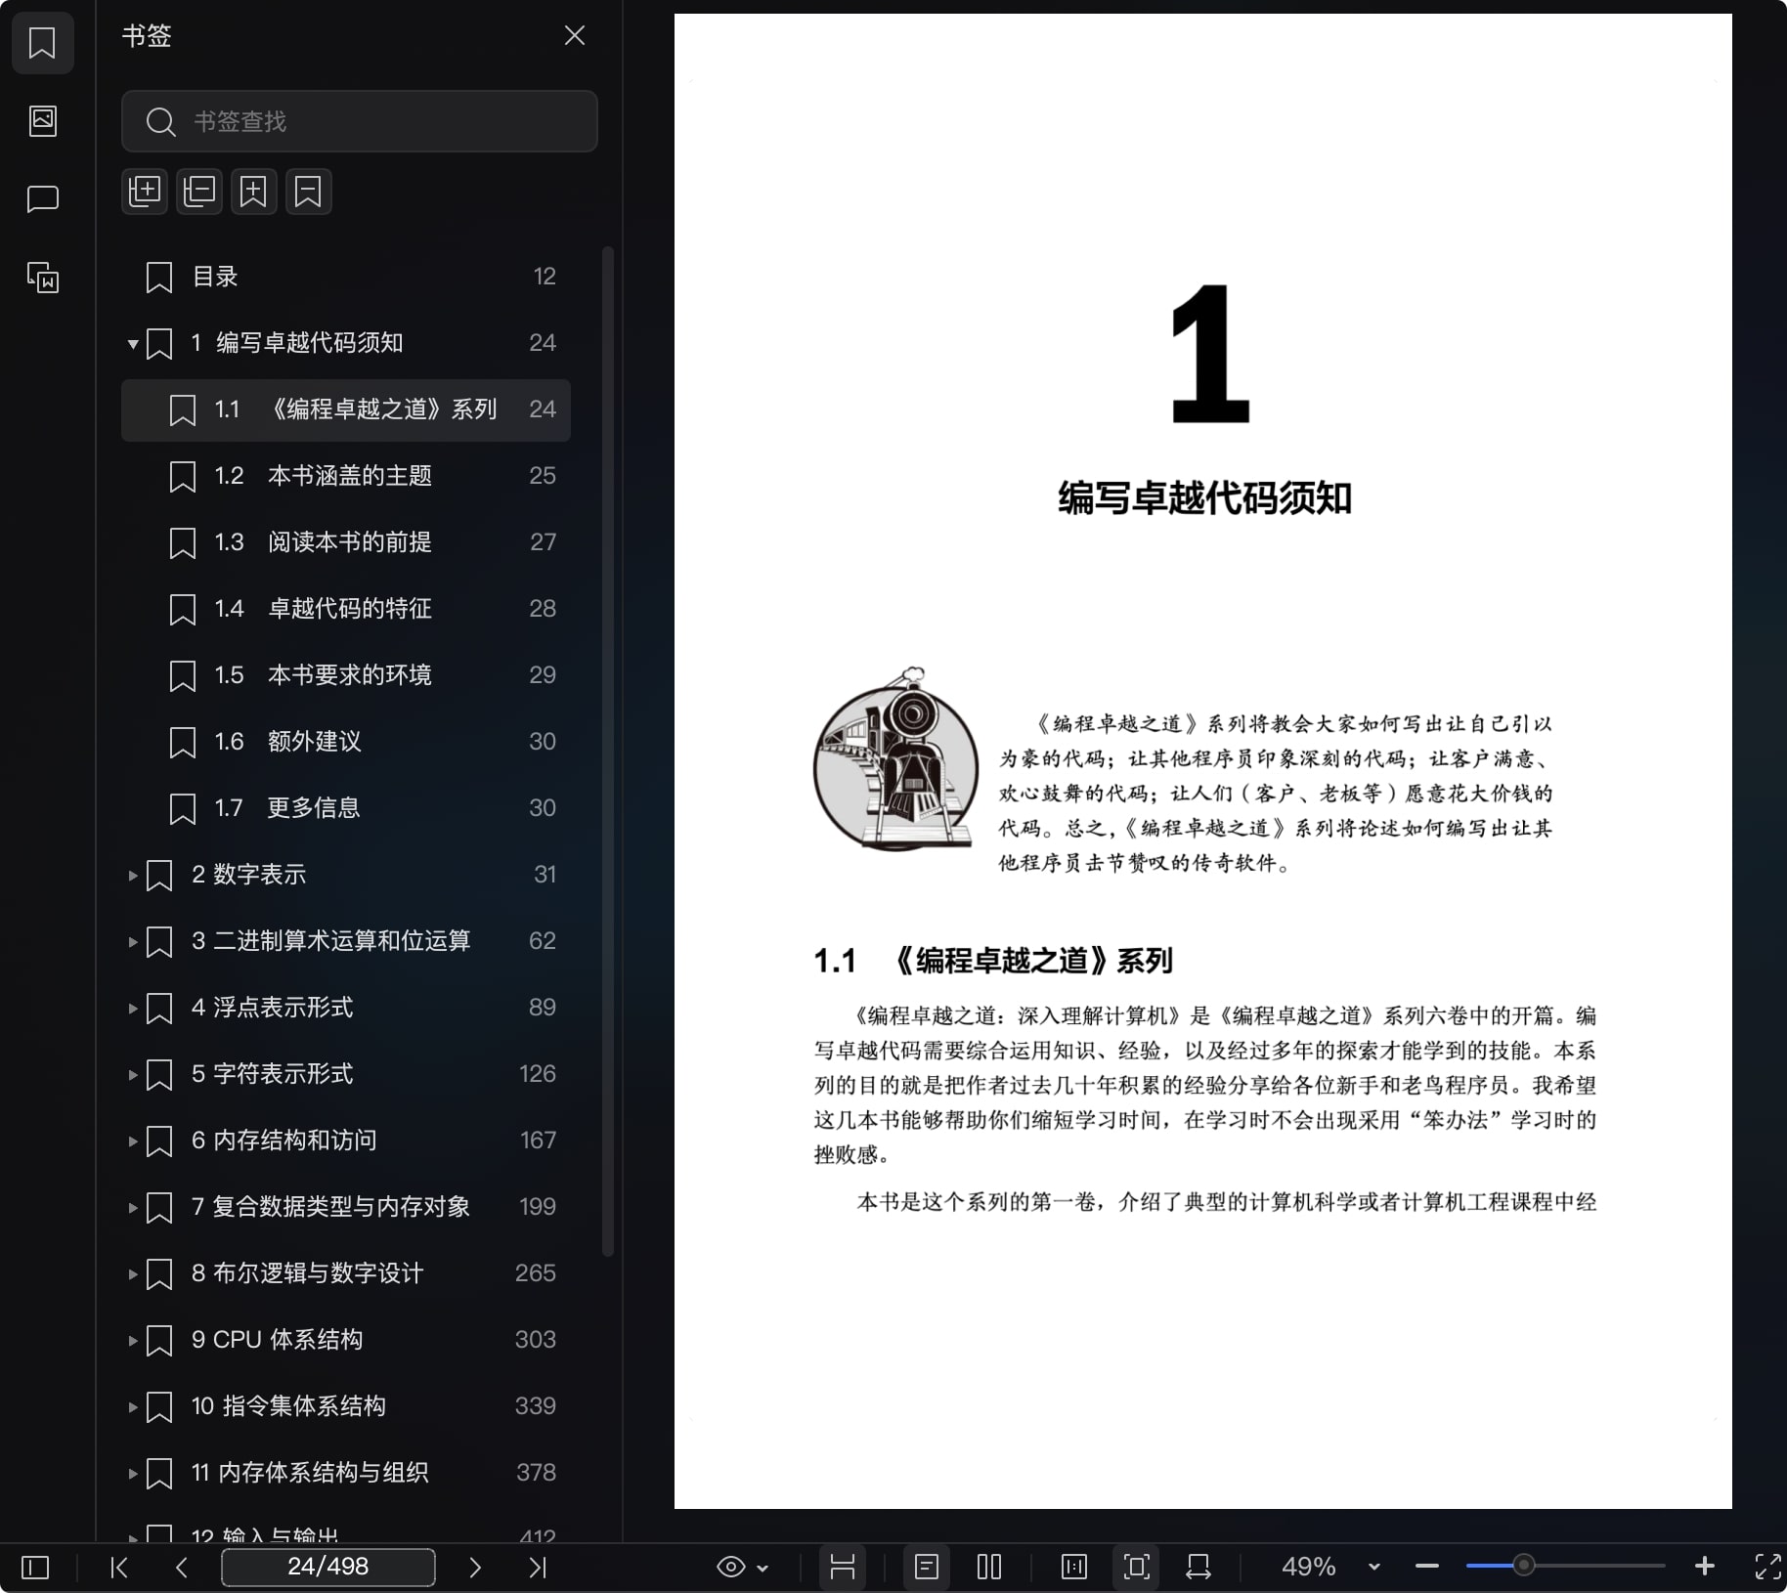This screenshot has height=1593, width=1787.
Task: Expand chapter 7 复合数据类型与内存对象
Action: pos(133,1207)
